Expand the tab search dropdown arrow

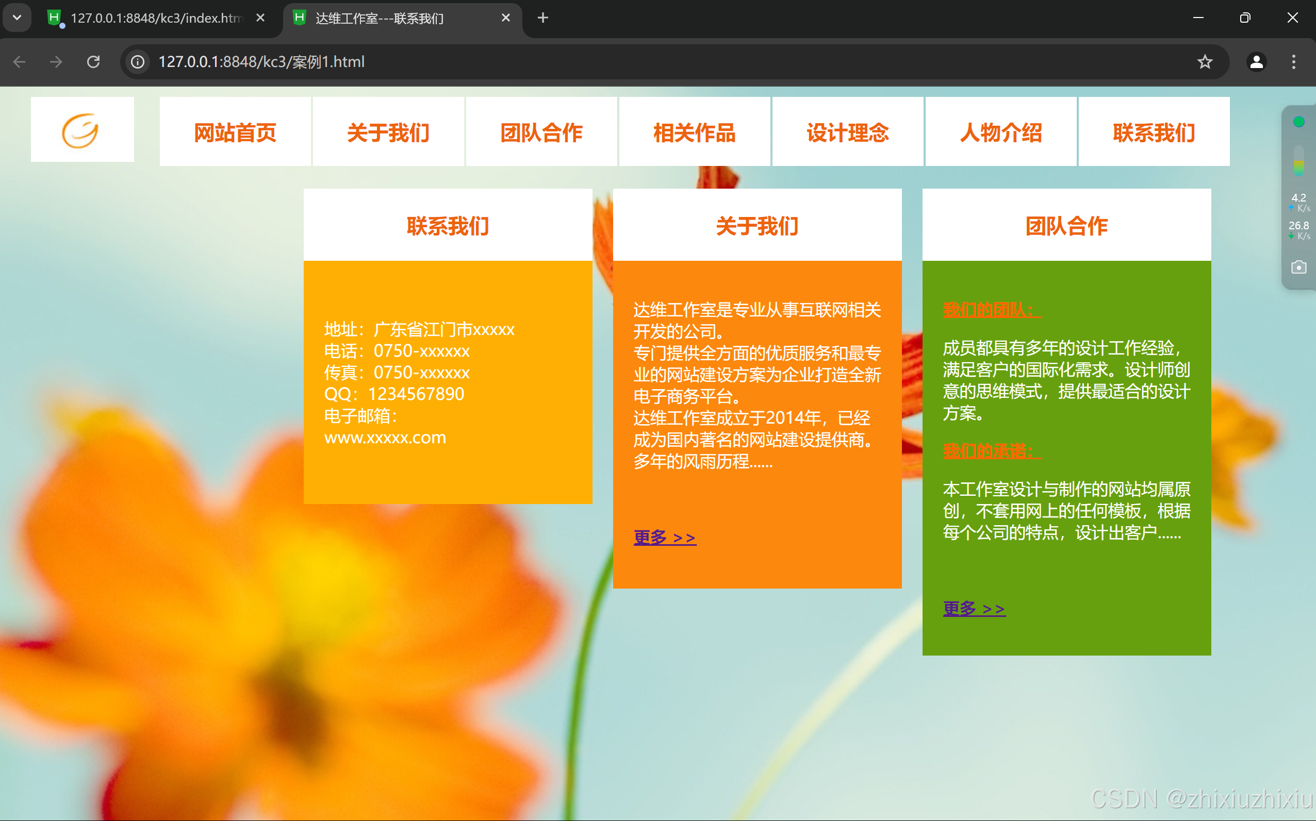click(x=17, y=18)
